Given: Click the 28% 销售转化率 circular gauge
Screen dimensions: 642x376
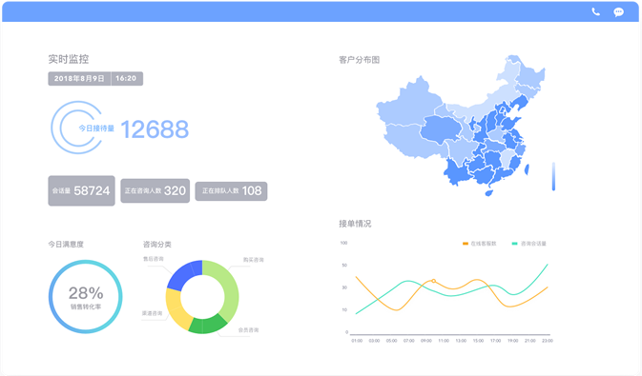Looking at the screenshot, I should pos(86,297).
